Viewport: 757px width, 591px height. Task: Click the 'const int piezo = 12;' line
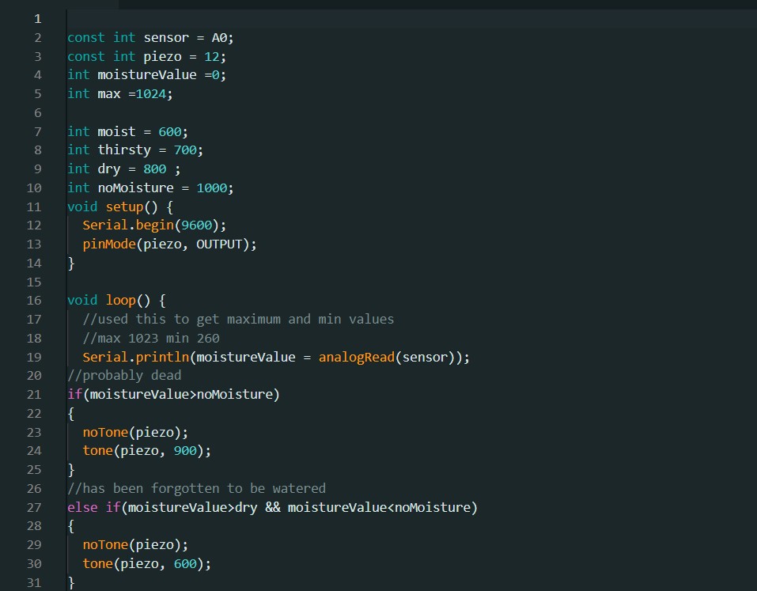tap(146, 56)
